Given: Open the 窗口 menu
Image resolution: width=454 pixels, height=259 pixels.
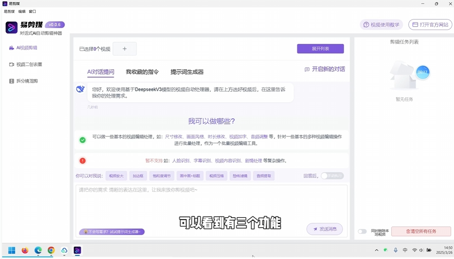Looking at the screenshot, I should [32, 11].
